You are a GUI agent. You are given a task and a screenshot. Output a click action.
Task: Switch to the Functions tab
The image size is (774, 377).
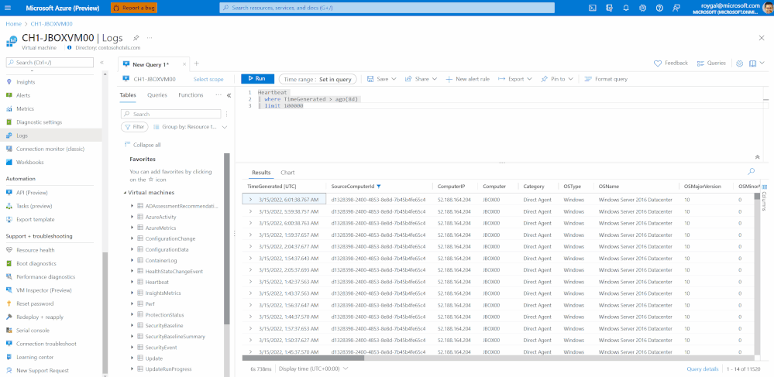pos(191,95)
